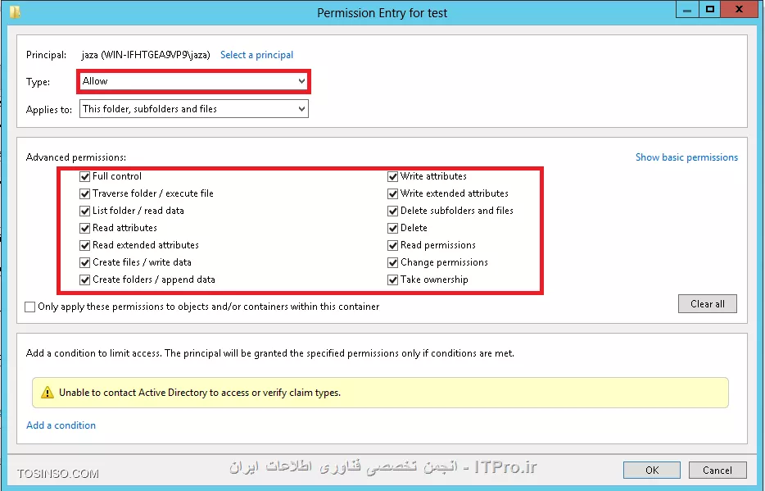The width and height of the screenshot is (765, 491).
Task: Enable Only apply these permissions within this container
Action: (30, 307)
